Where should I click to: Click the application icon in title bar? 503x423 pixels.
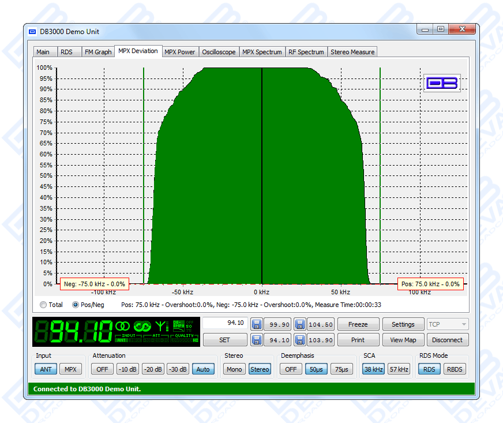pos(33,32)
